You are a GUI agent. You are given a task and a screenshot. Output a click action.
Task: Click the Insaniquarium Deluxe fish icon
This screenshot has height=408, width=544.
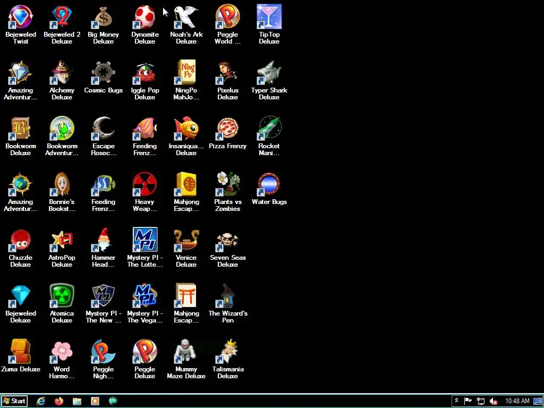click(186, 129)
